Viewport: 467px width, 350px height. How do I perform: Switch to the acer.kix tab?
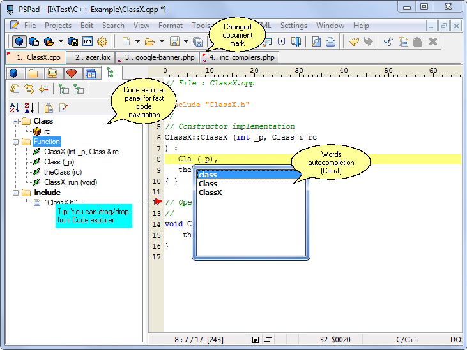(91, 57)
